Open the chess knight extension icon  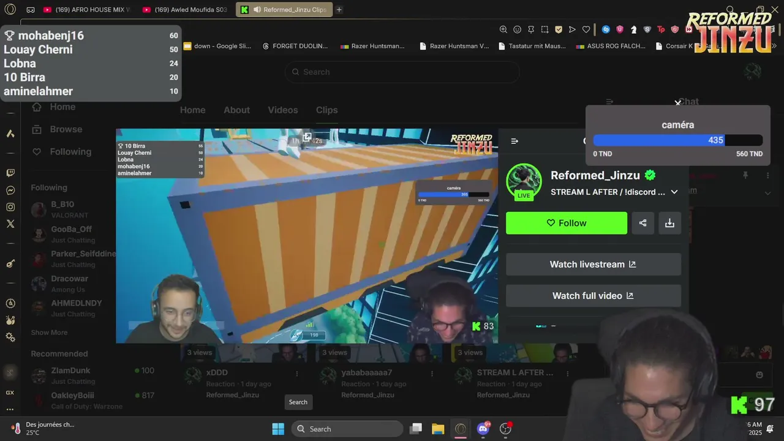[633, 29]
